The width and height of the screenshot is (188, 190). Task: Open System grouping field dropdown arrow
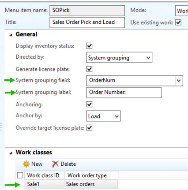pyautogui.click(x=179, y=81)
